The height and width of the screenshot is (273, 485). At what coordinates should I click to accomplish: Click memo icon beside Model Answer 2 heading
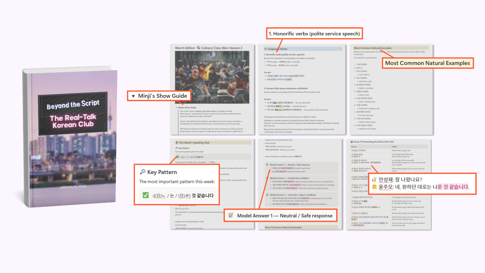pyautogui.click(x=267, y=178)
